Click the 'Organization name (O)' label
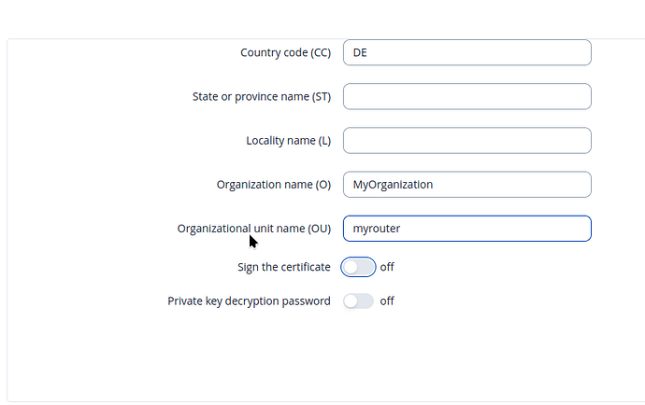Screen dimensions: 645x405 click(273, 185)
